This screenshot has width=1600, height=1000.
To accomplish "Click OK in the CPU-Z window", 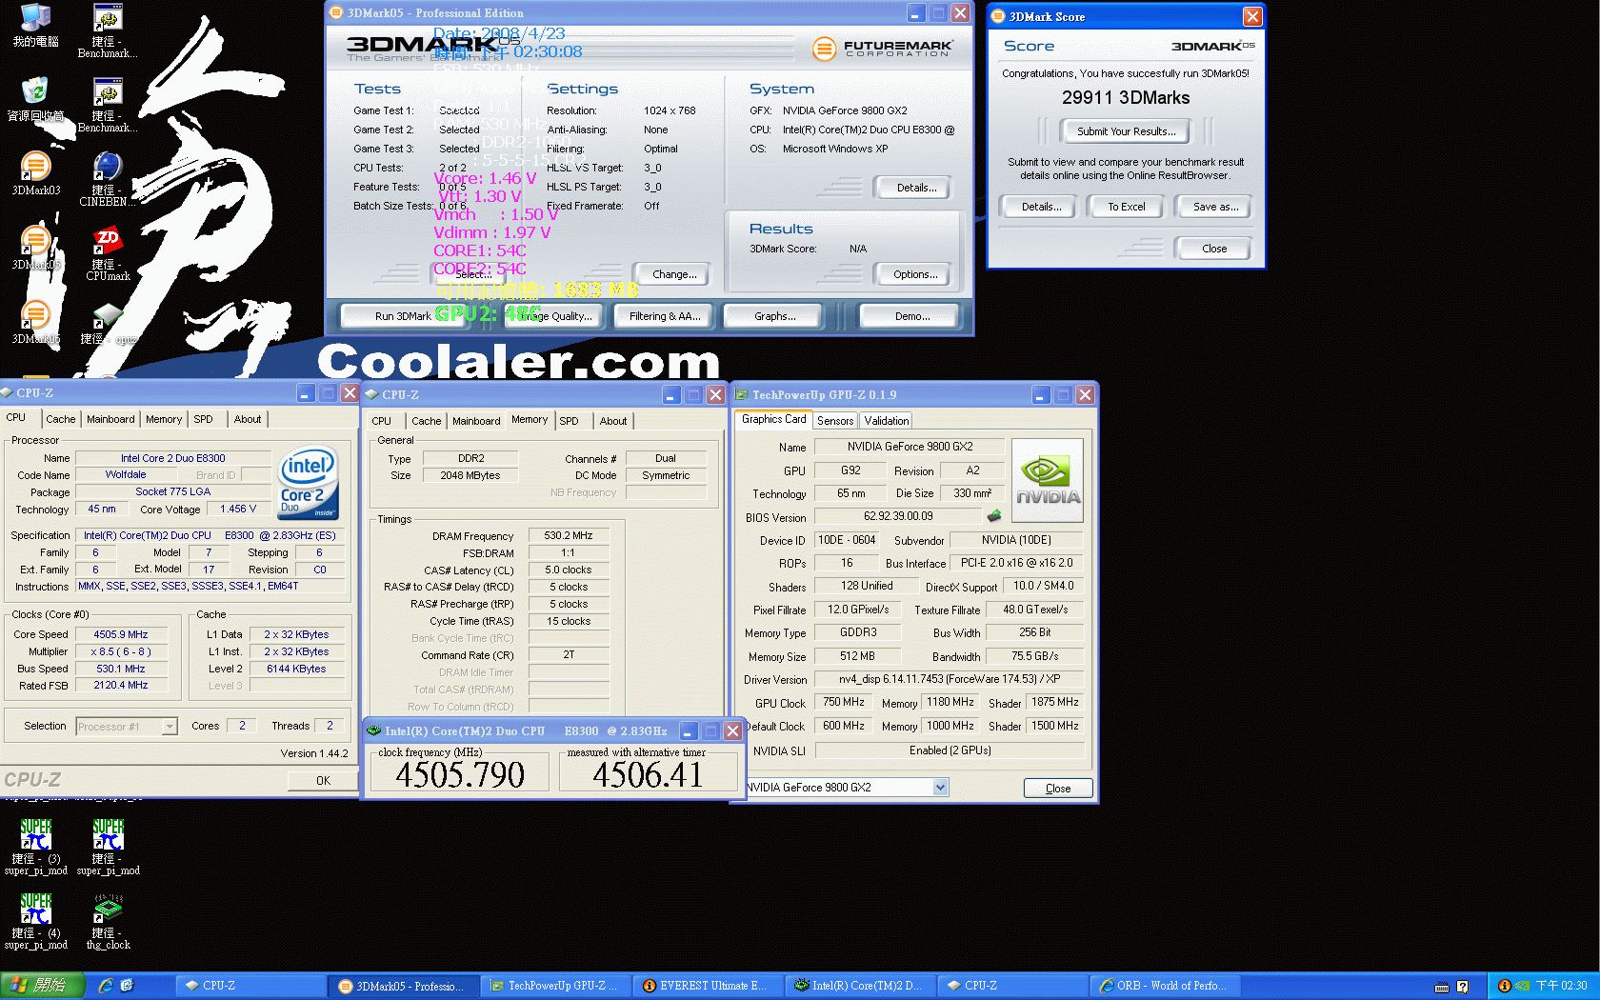I will (x=323, y=780).
